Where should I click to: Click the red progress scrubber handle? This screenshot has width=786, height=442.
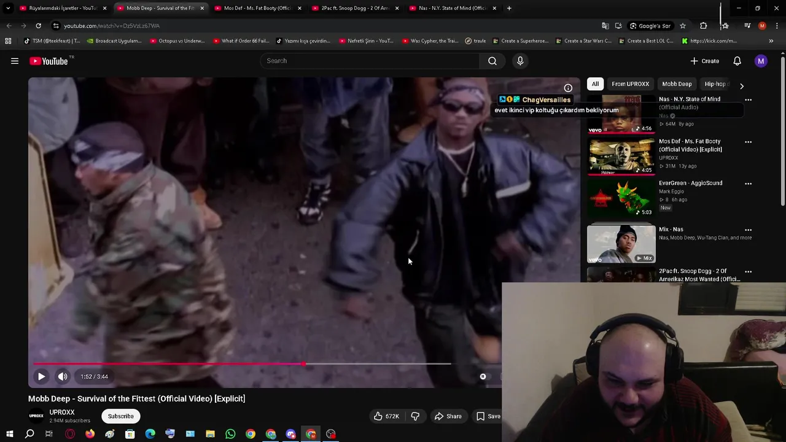[x=303, y=364]
